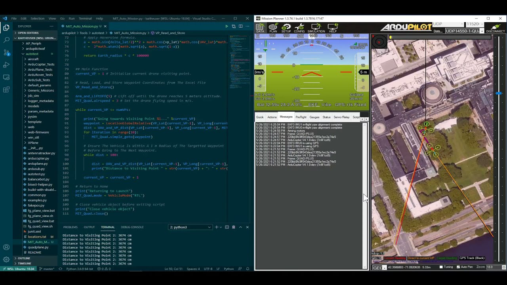Split the VS Code editor right
This screenshot has height=285, width=507.
coord(240,26)
